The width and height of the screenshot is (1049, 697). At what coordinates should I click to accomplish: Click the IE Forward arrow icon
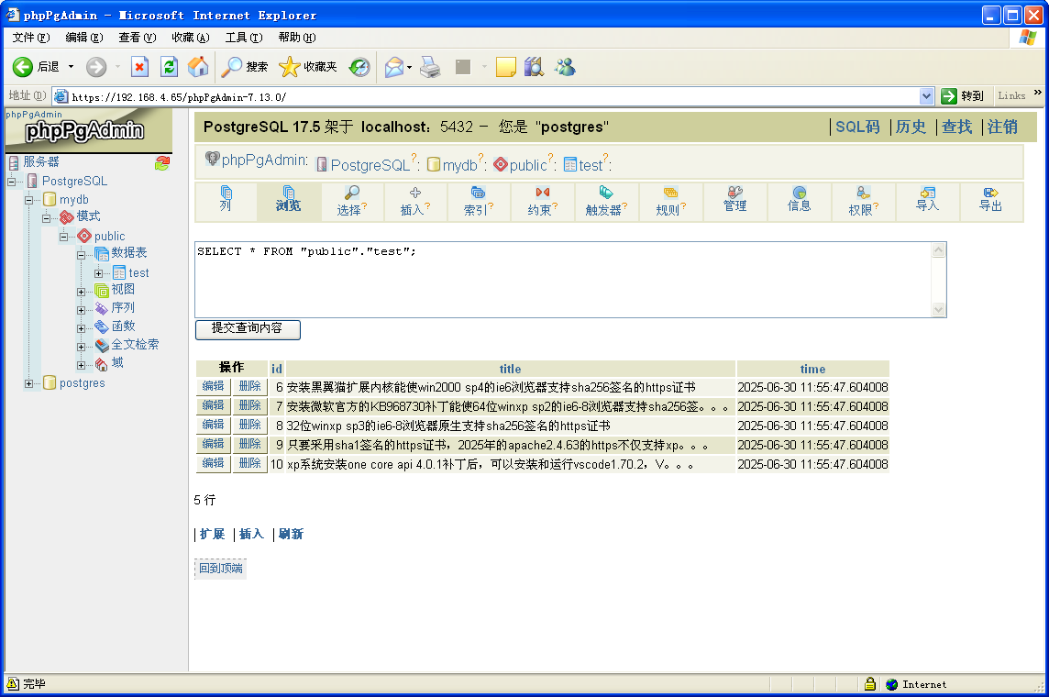(x=96, y=67)
